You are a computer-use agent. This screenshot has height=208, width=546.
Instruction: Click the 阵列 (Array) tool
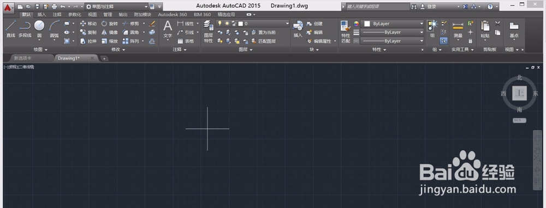[x=131, y=41]
